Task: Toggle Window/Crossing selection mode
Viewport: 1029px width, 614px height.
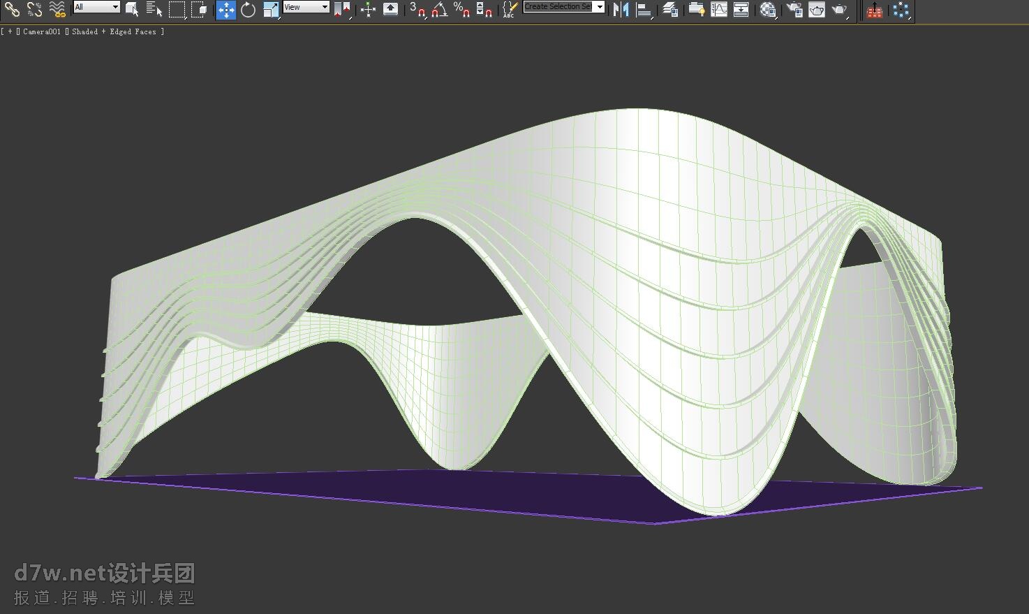Action: tap(199, 9)
